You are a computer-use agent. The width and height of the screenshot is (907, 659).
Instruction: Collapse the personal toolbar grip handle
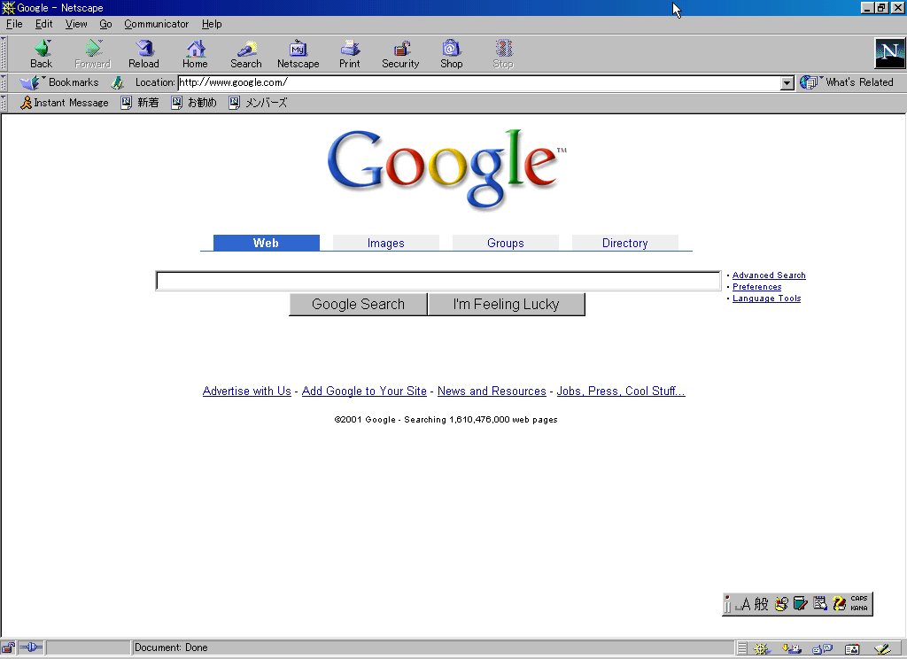(4, 103)
